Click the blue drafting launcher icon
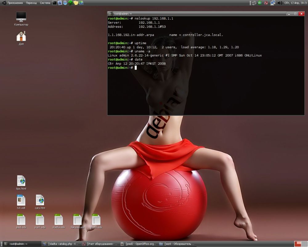The width and height of the screenshot is (308, 247). (x=60, y=3)
